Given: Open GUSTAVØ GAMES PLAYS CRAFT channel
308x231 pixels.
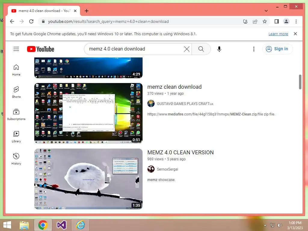Looking at the screenshot, I should tap(185, 104).
